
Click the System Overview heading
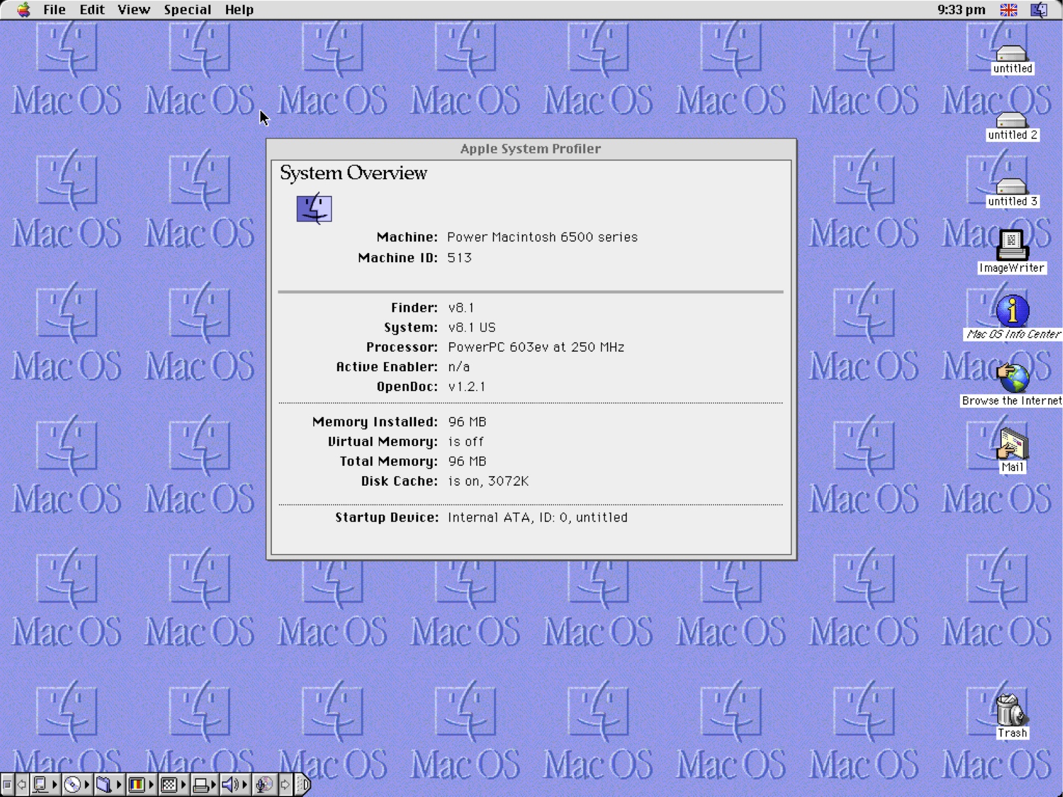click(353, 173)
